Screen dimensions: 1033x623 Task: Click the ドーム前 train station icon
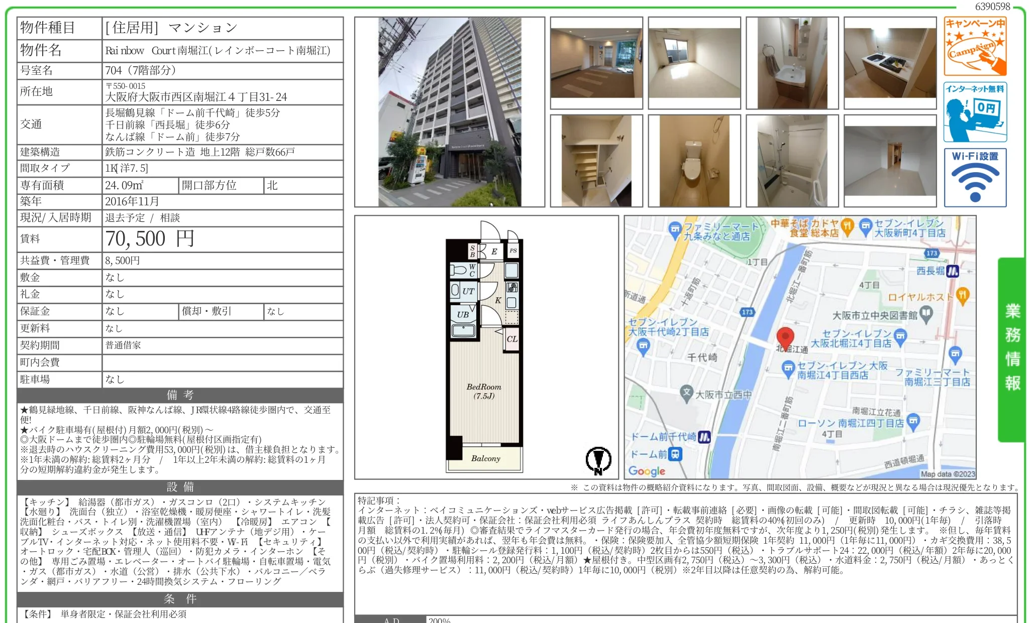676,454
